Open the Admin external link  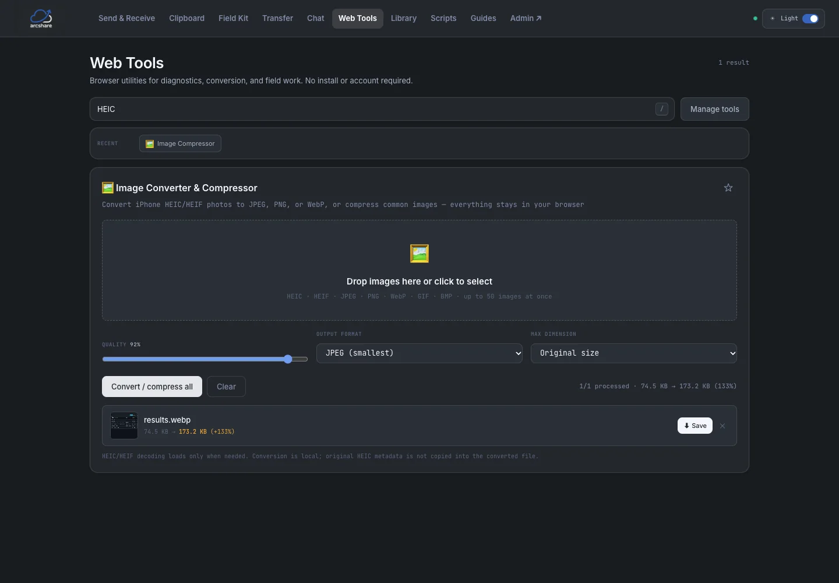tap(526, 19)
